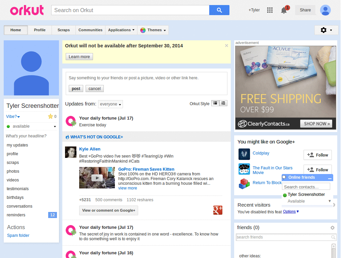Open the notifications bell
This screenshot has height=258, width=345.
coord(284,10)
